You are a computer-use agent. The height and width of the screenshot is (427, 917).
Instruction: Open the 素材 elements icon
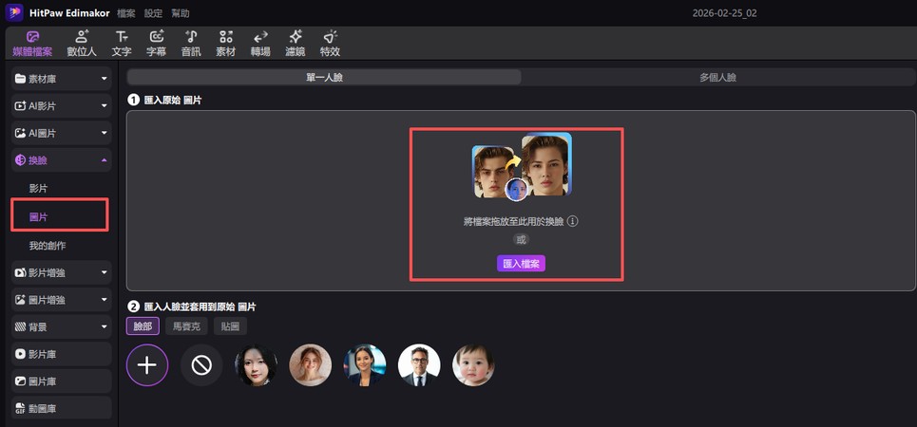click(x=225, y=43)
